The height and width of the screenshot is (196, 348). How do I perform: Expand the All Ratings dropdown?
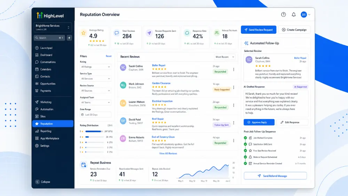95,67
